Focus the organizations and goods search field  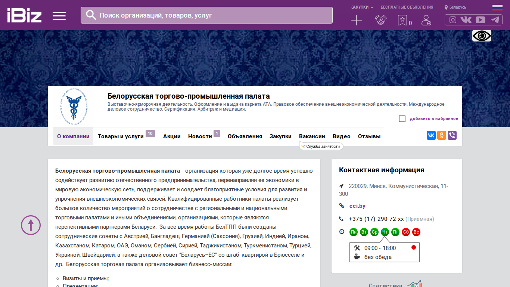point(206,15)
